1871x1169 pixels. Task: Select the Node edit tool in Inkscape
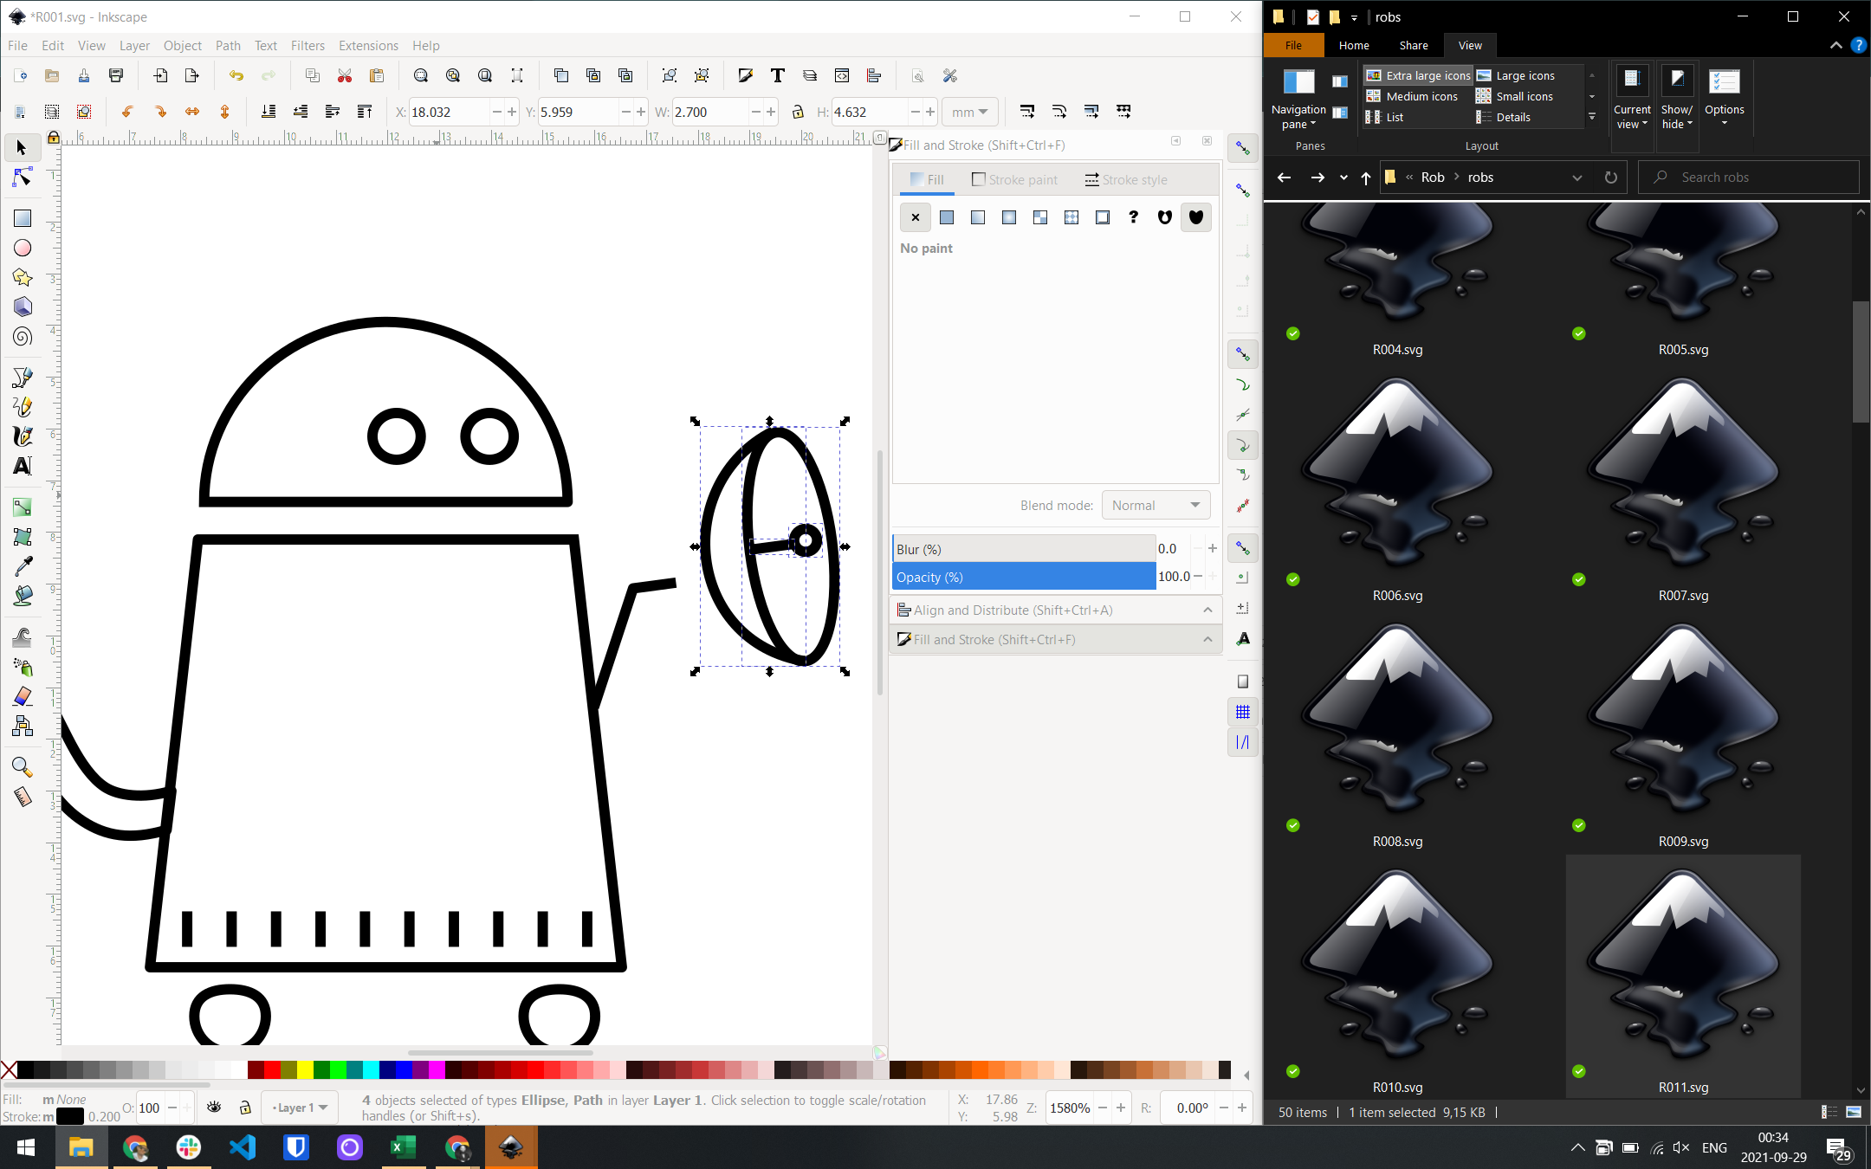click(23, 178)
